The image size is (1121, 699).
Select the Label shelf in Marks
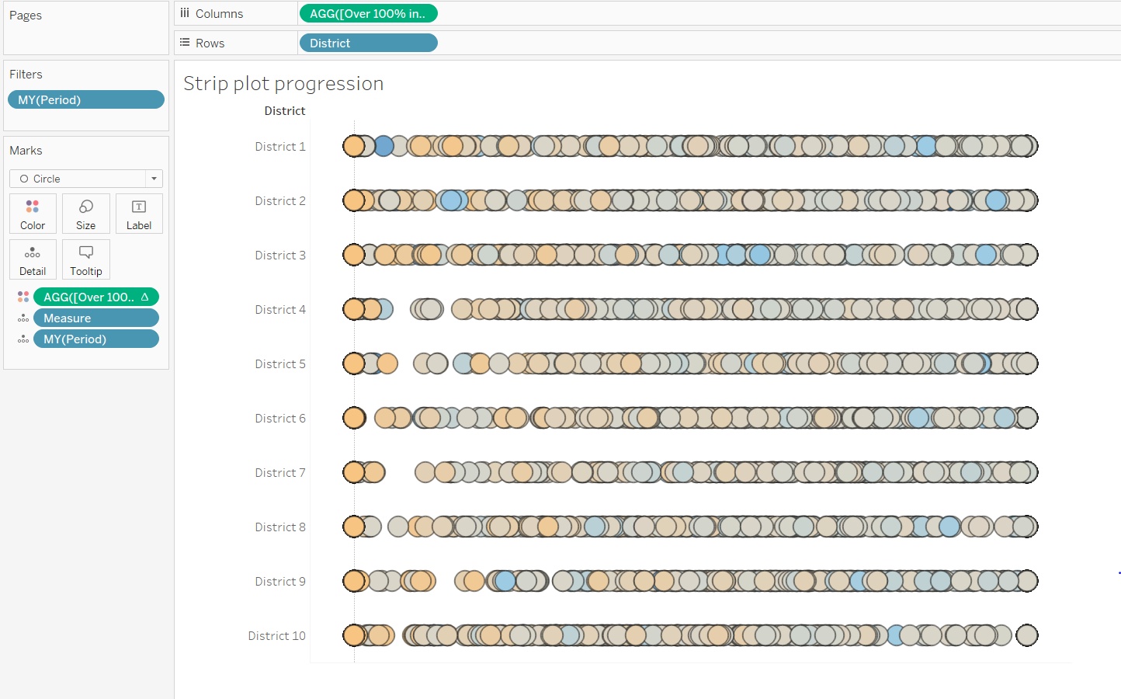[x=139, y=213]
